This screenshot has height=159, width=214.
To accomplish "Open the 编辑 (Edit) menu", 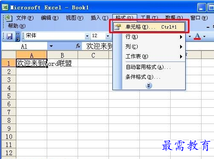I will click(x=50, y=18).
